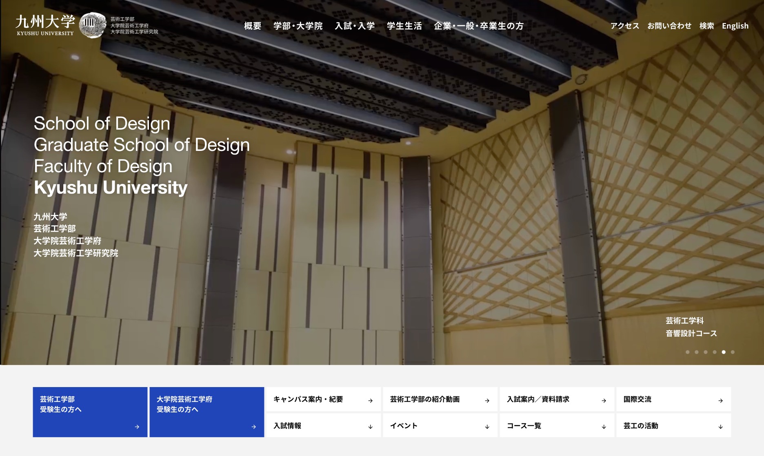The height and width of the screenshot is (456, 764).
Task: Click right arrow beside 国際交流
Action: (x=720, y=401)
